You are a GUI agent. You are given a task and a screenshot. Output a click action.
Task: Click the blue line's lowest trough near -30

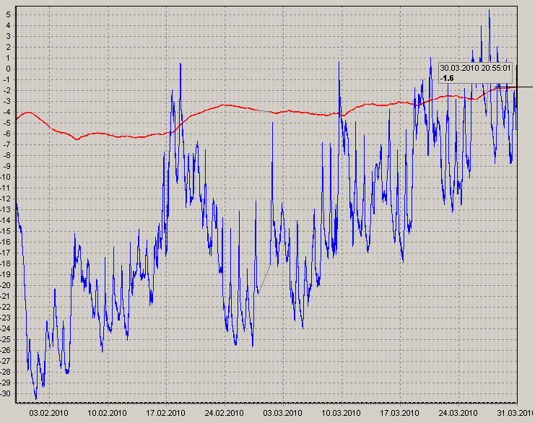(x=35, y=398)
